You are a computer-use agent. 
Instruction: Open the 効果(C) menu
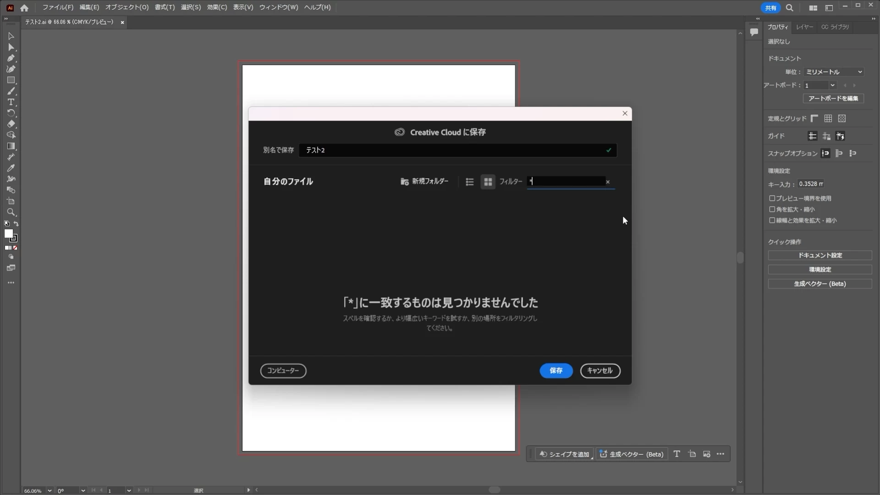pos(217,7)
